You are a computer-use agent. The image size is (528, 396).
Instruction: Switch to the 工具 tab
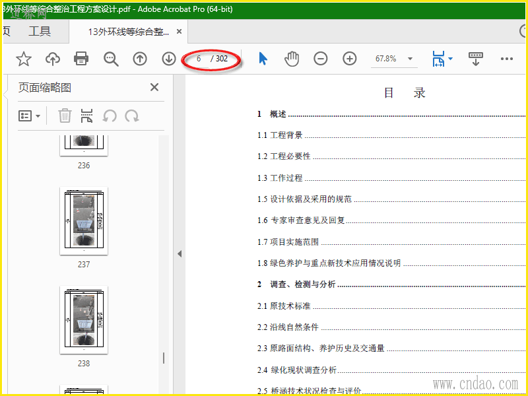40,31
